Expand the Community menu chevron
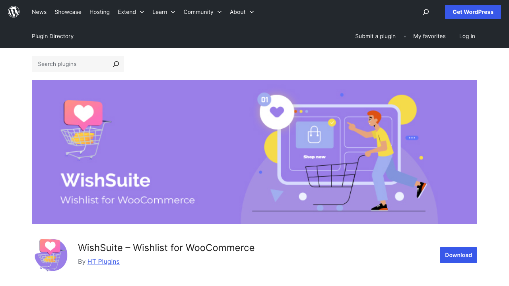Image resolution: width=509 pixels, height=286 pixels. click(220, 12)
